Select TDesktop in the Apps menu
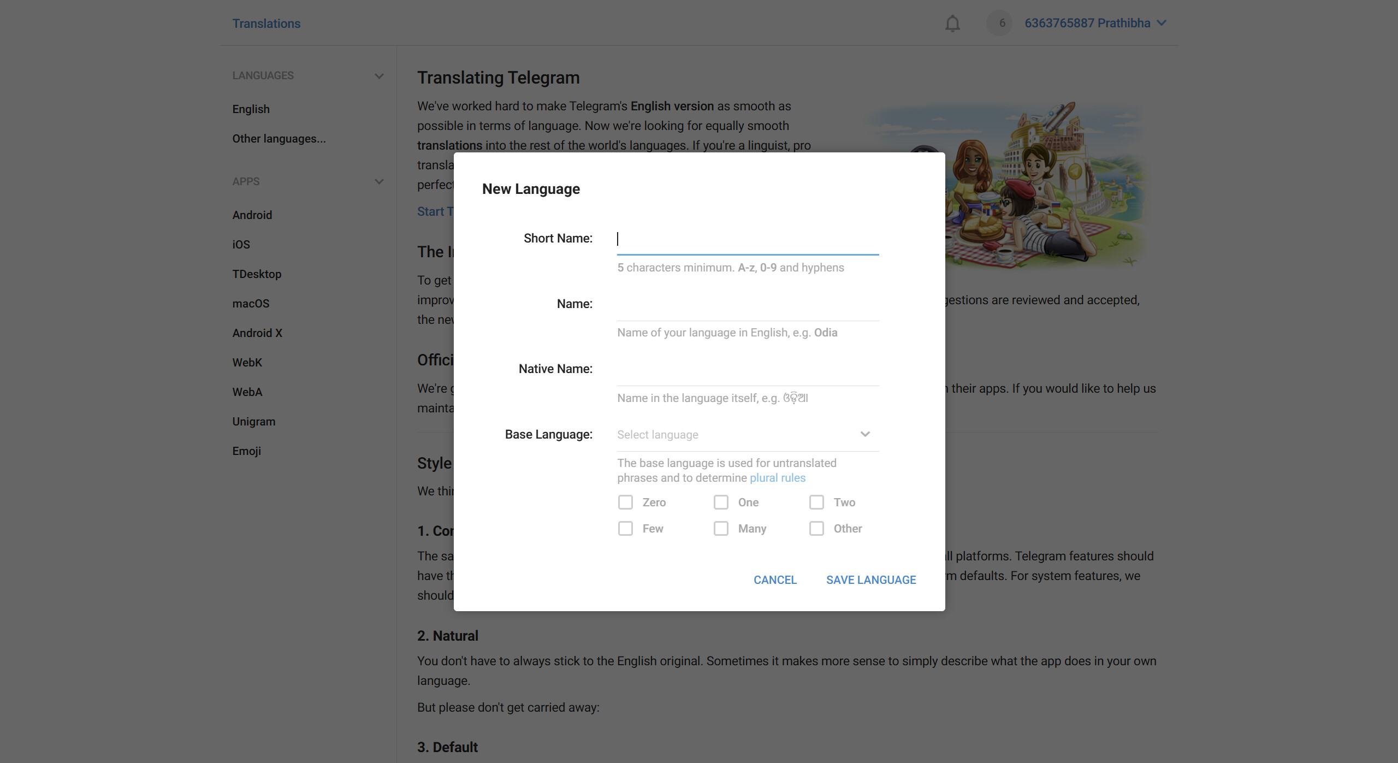 tap(257, 274)
